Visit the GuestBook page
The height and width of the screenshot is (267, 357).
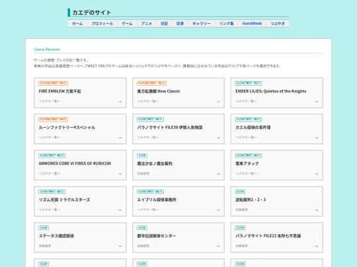click(x=252, y=23)
